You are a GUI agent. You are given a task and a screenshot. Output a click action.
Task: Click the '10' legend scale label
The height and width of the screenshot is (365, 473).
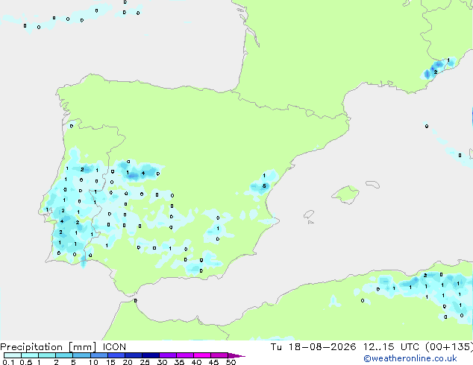coord(93,362)
